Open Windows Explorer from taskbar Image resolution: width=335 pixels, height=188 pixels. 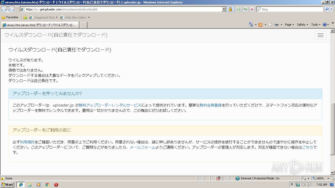[x=30, y=185]
